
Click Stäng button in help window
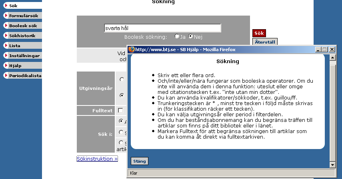point(140,161)
